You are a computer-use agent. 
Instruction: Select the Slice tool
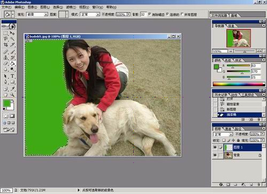[12, 44]
